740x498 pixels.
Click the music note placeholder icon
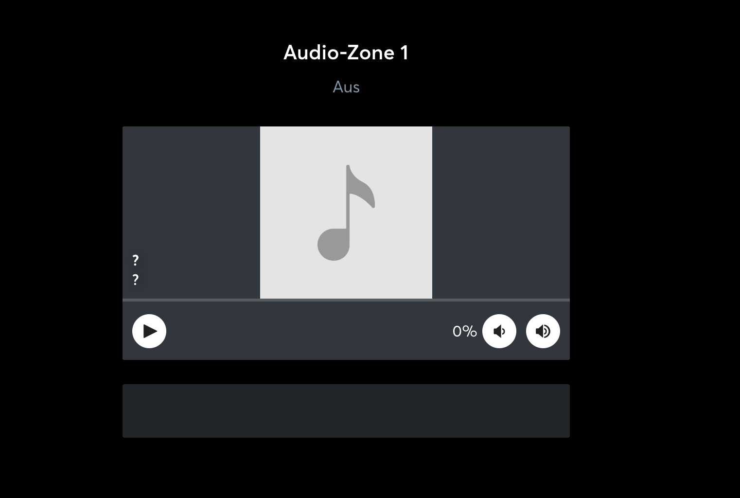pos(346,213)
